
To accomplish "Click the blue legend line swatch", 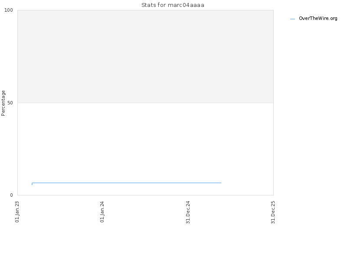I will pyautogui.click(x=292, y=19).
